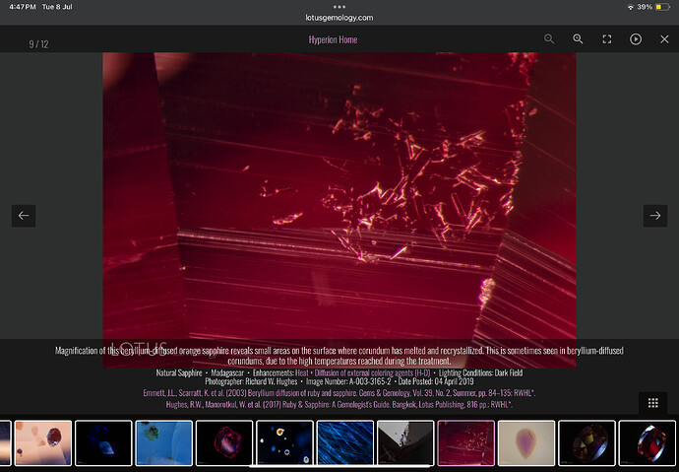Screen dimensions: 679x472
Task: Click 'Lighting Conditions: Dark Field' text
Action: tap(480, 372)
